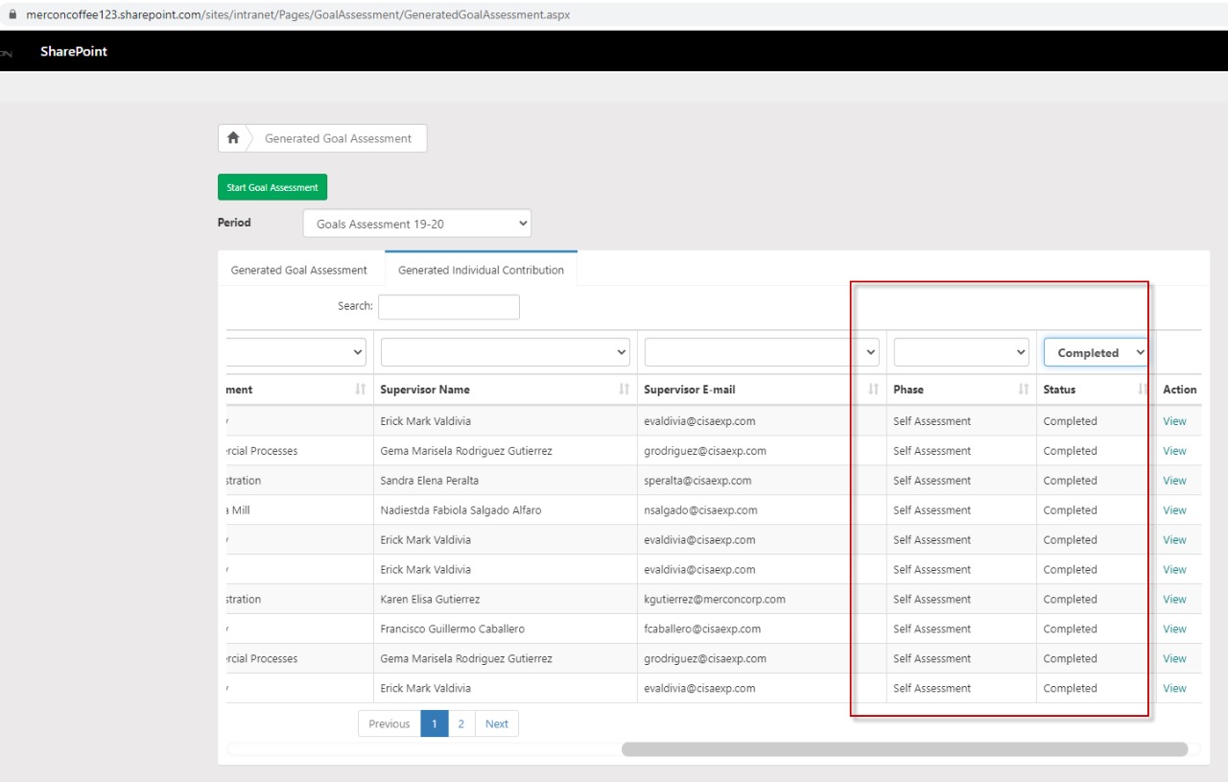Click sort icon on Supervisor Name column
The width and height of the screenshot is (1228, 782).
(624, 390)
